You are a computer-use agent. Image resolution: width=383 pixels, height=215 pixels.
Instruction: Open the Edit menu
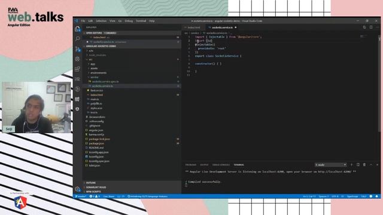tap(90, 21)
